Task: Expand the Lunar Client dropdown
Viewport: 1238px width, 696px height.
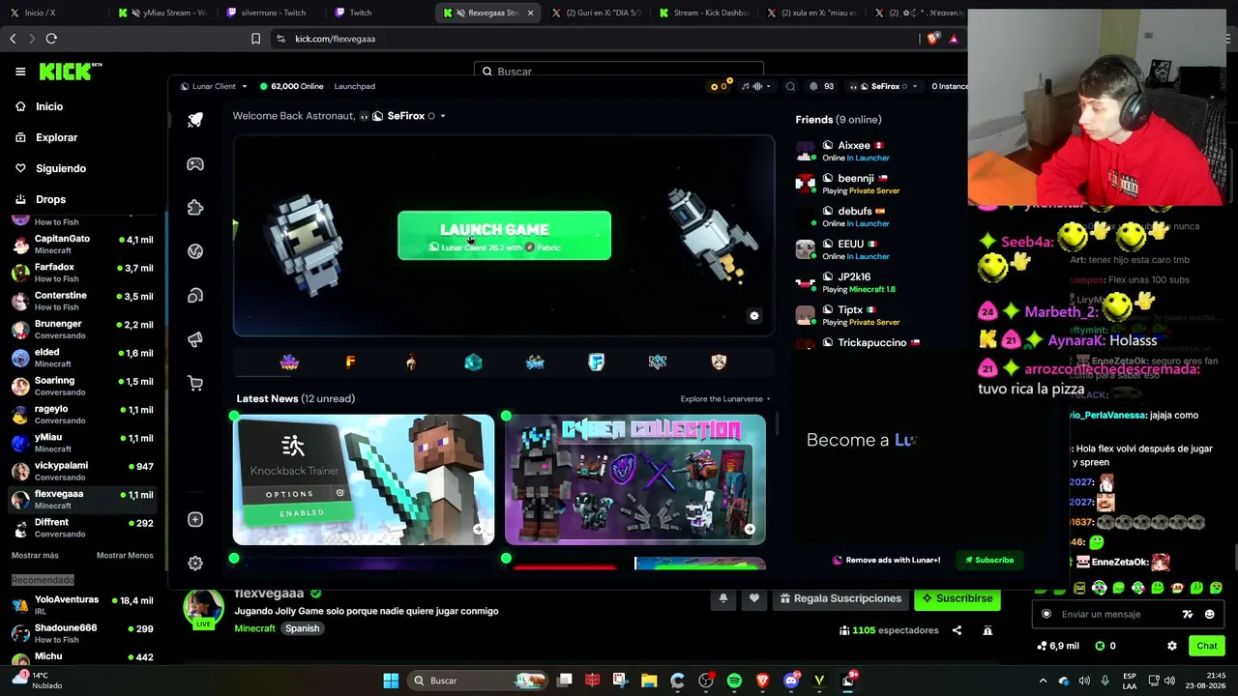Action: coord(214,86)
